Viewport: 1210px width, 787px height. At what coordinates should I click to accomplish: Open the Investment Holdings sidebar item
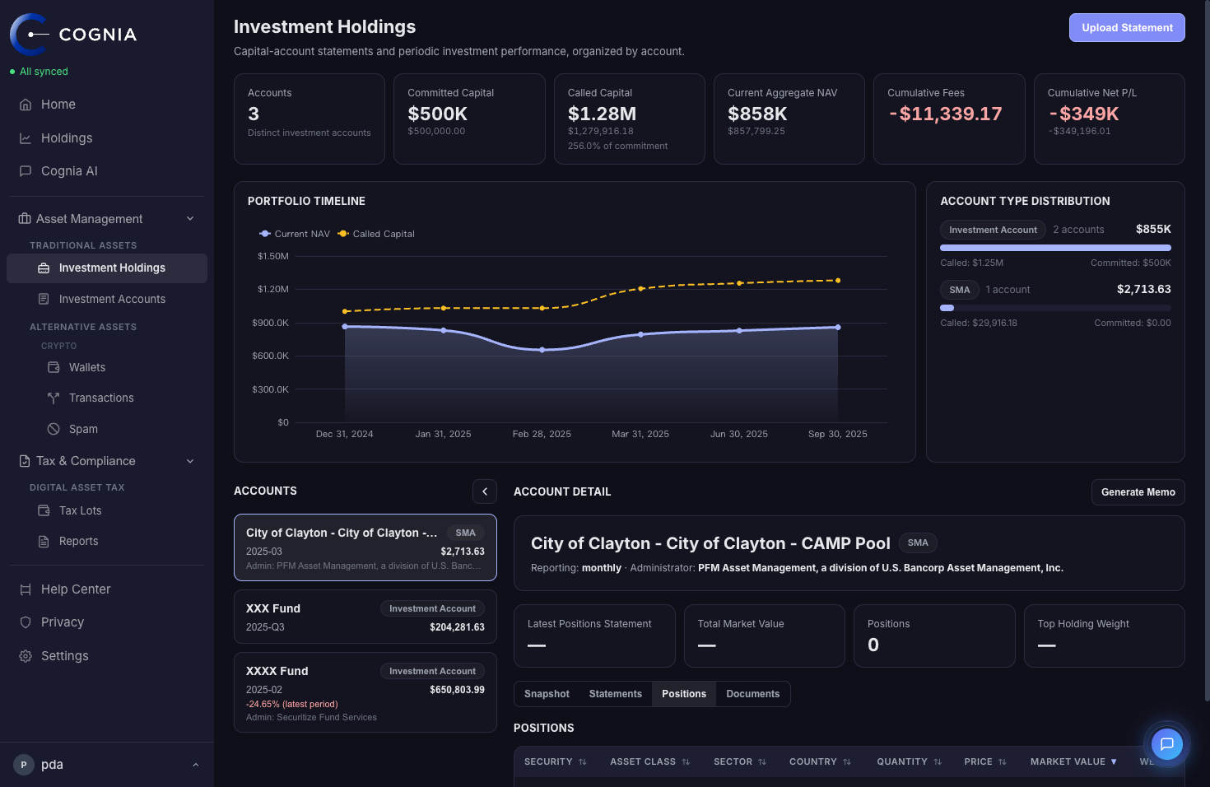[x=107, y=268]
